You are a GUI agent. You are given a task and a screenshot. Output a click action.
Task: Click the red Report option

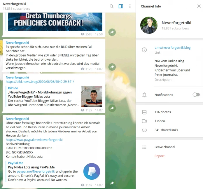[x=159, y=156]
